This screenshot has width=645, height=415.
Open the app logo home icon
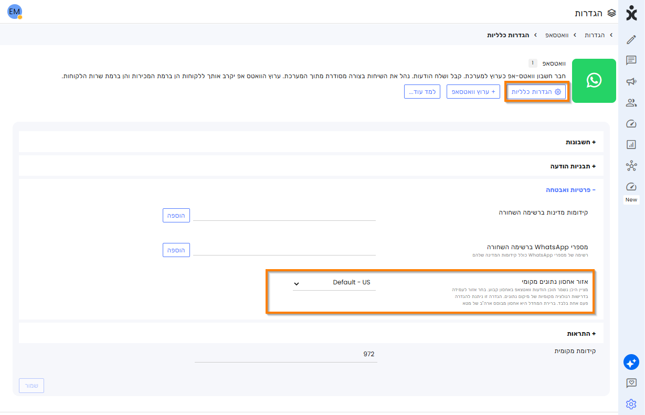[631, 13]
